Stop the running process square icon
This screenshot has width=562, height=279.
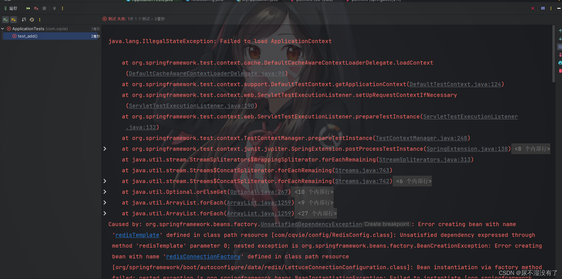(44, 8)
